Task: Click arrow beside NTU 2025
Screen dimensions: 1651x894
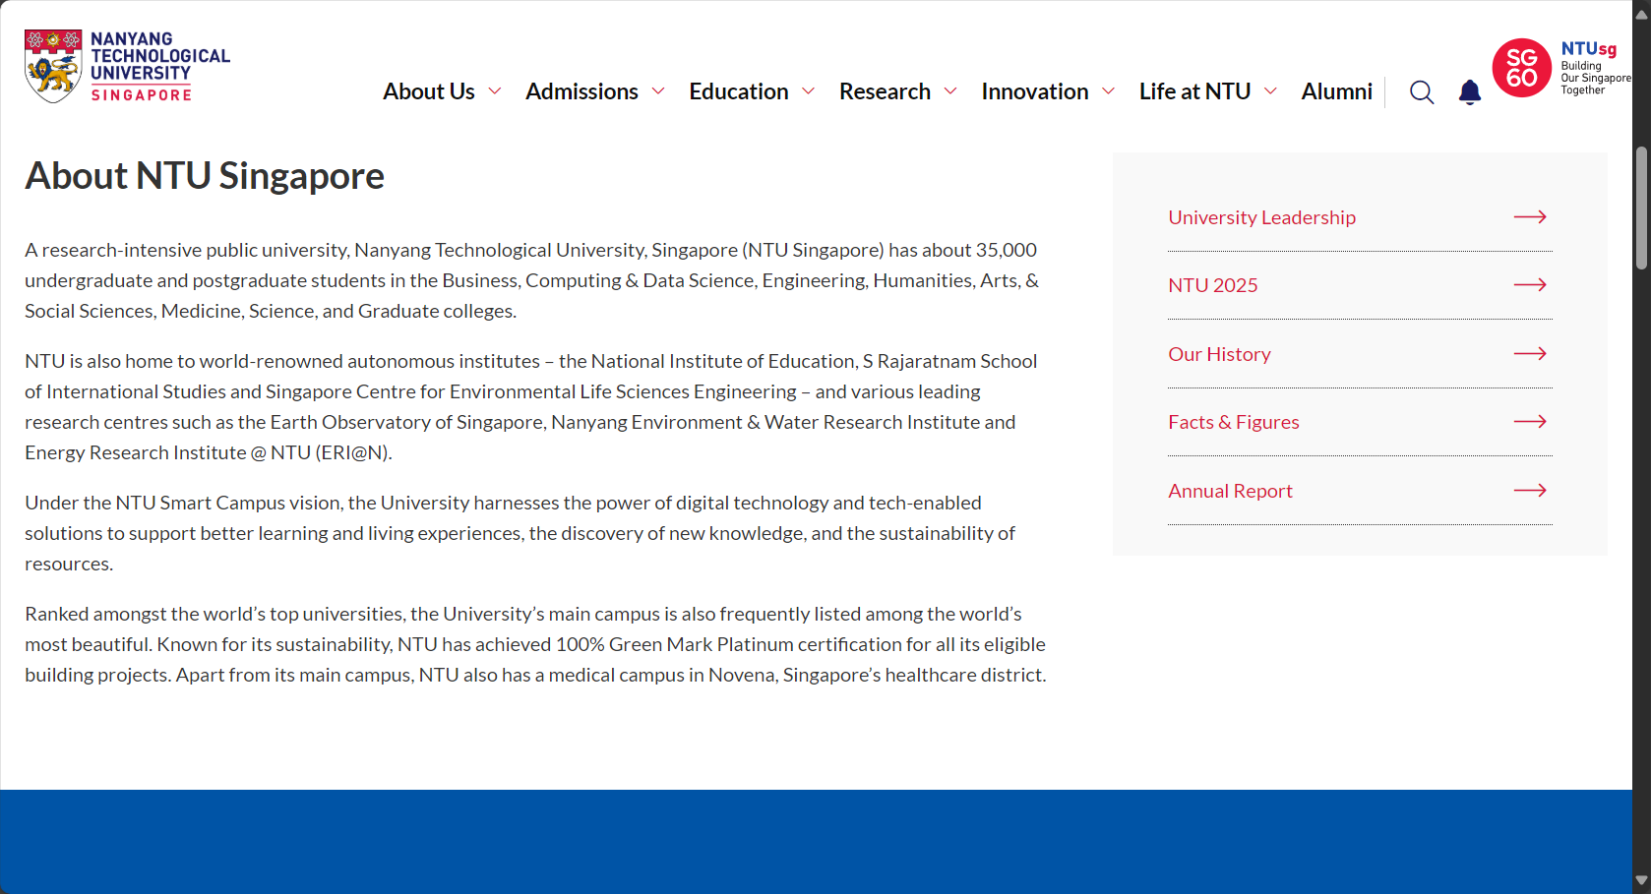Action: [1530, 284]
